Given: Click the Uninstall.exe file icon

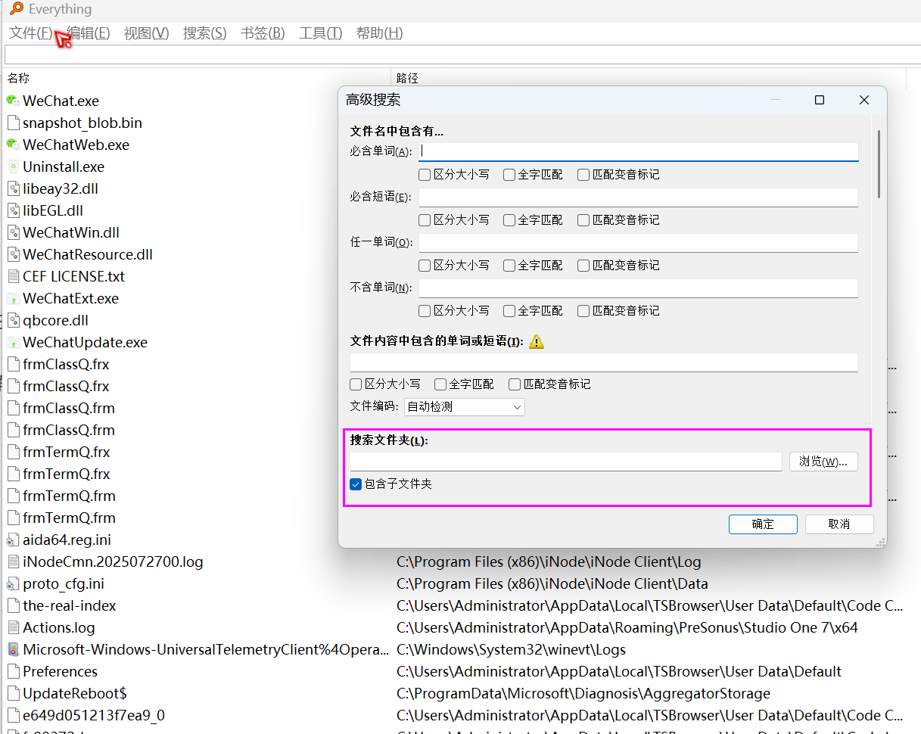Looking at the screenshot, I should [13, 166].
